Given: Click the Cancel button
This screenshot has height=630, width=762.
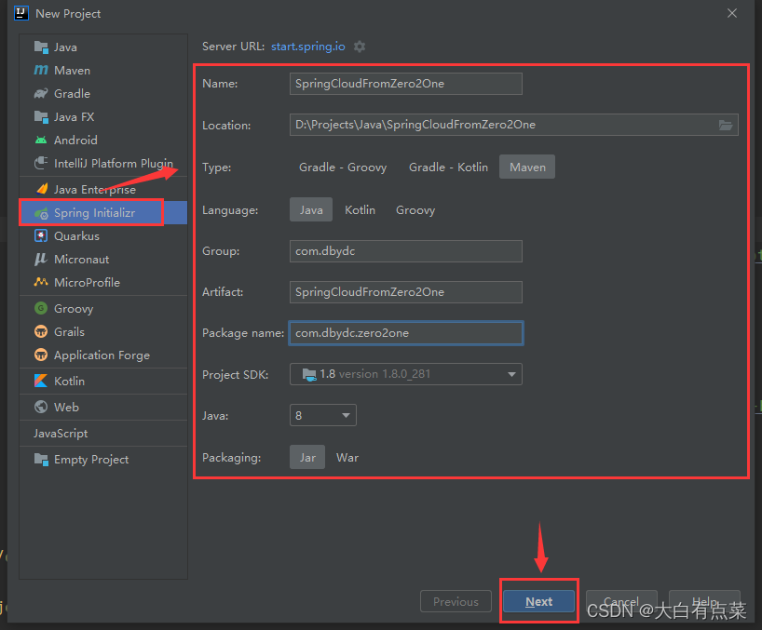Looking at the screenshot, I should [x=621, y=602].
